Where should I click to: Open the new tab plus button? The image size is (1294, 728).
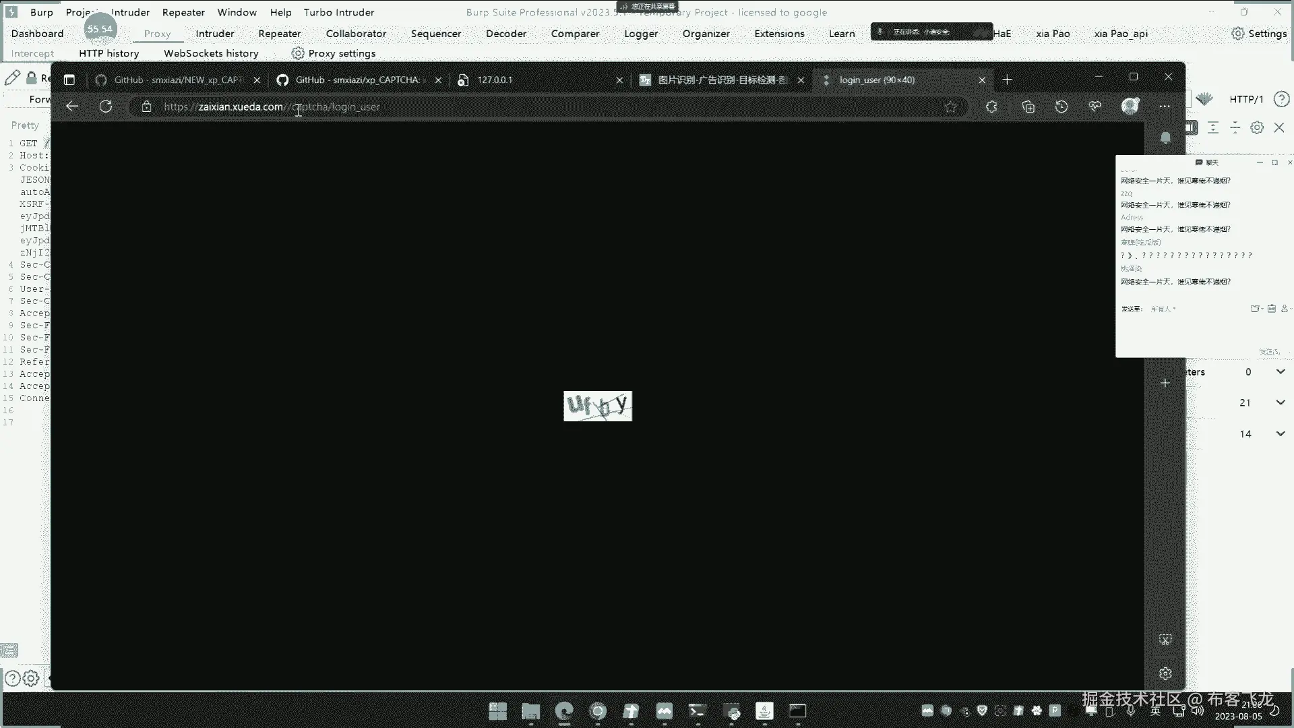click(x=1007, y=80)
